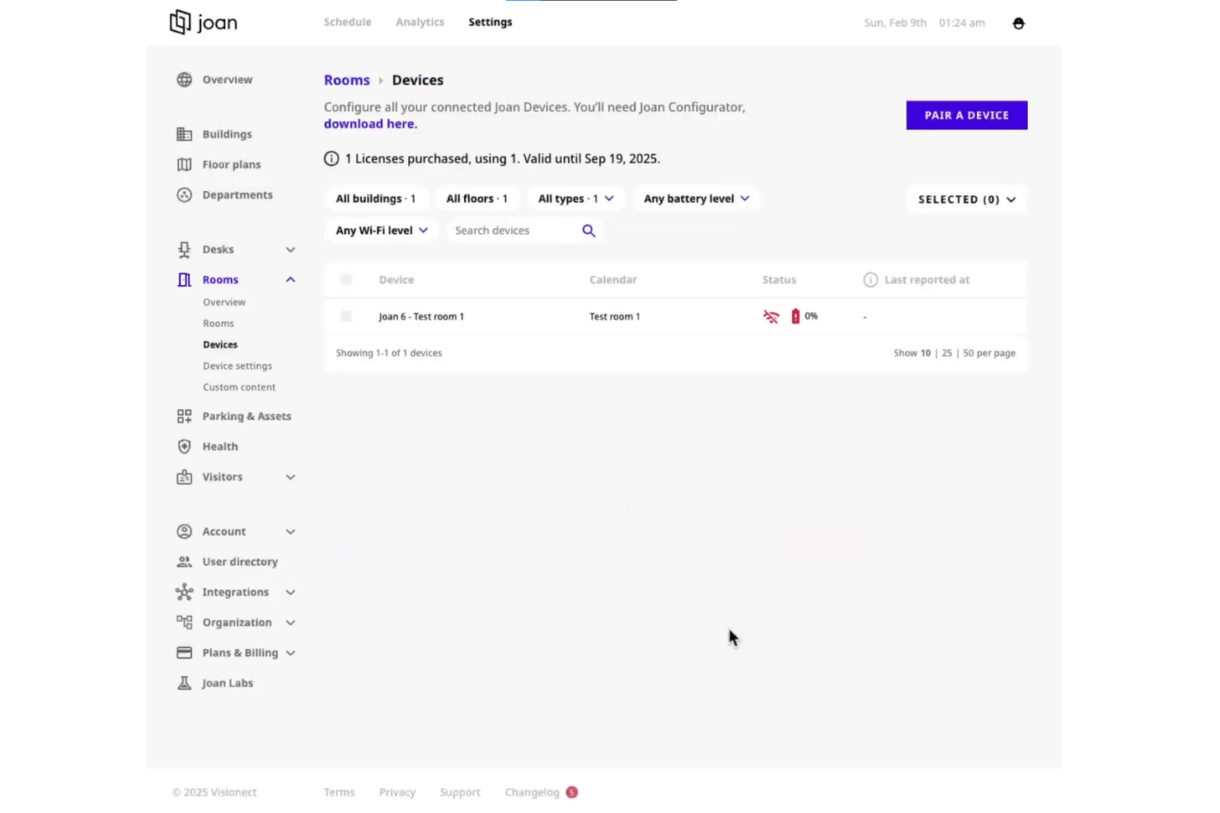Viewport: 1220px width, 813px height.
Task: Open the user profile avatar icon
Action: click(x=1018, y=23)
